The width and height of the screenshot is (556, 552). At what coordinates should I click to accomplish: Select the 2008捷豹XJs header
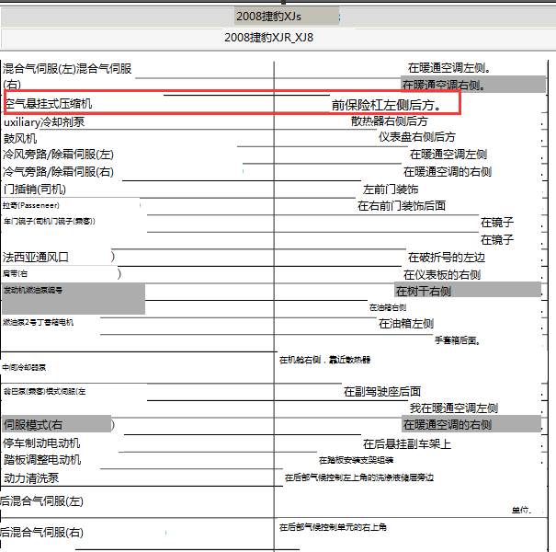(x=268, y=17)
